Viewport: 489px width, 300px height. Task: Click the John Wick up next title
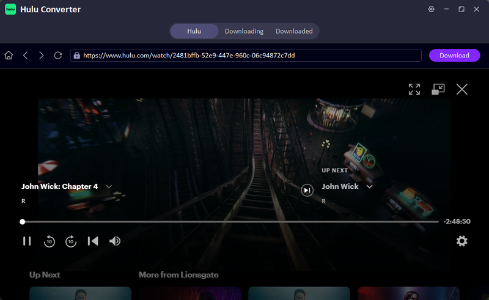point(340,186)
